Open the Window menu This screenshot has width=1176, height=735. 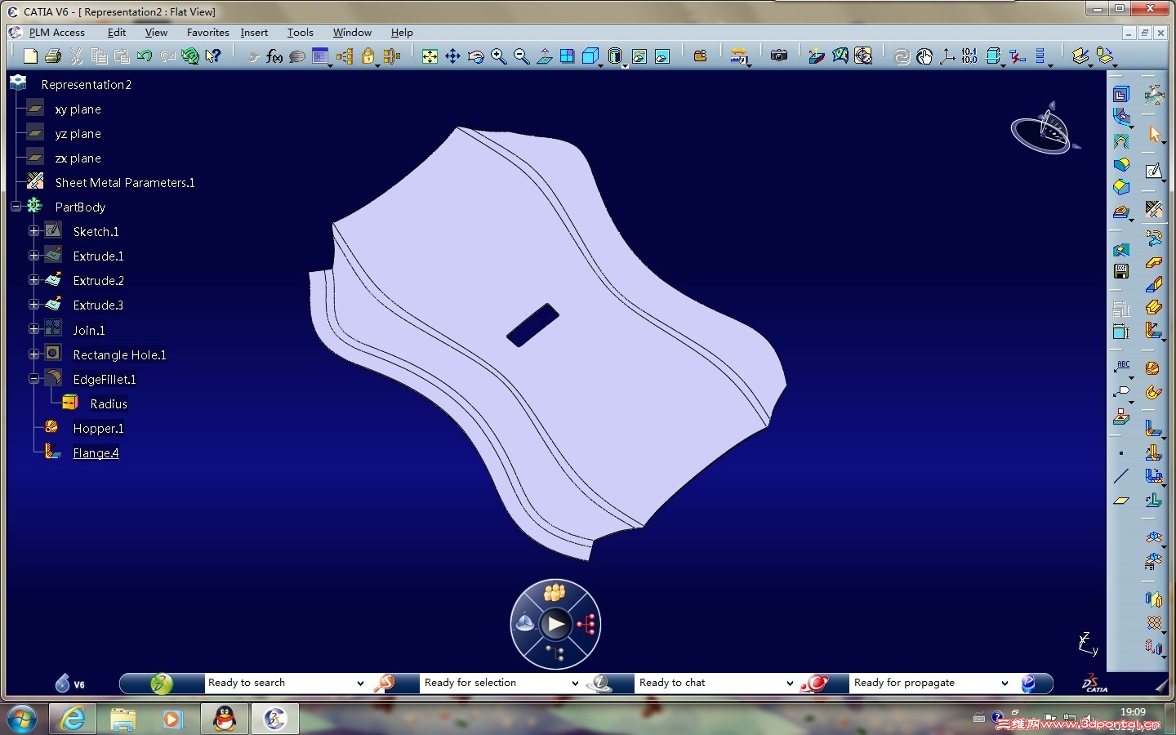(352, 33)
